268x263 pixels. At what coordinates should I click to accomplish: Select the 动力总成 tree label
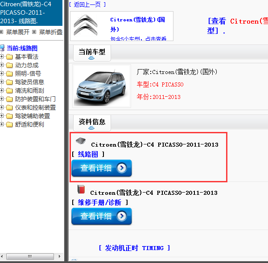tap(27, 65)
